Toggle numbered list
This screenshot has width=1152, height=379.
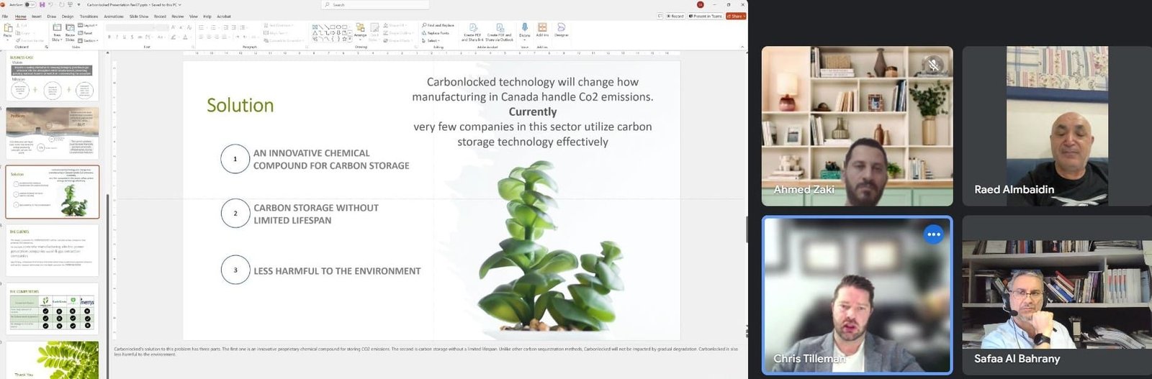tap(214, 27)
